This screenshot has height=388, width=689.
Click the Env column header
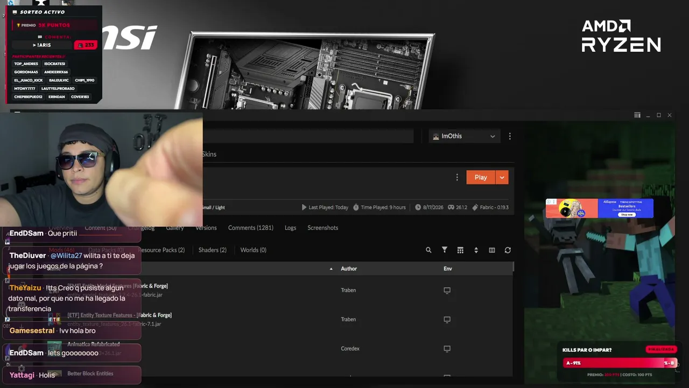[x=448, y=269]
